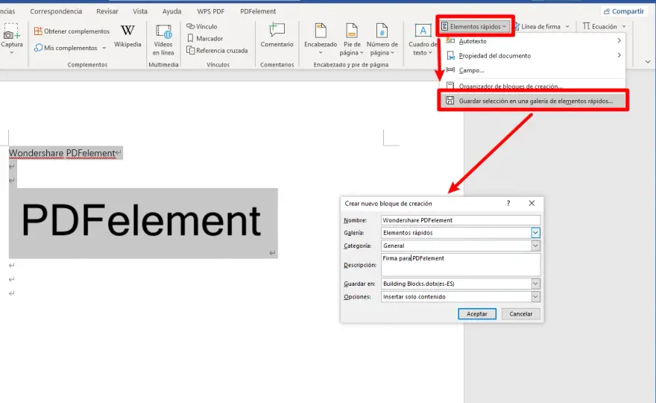Click the Vínculo link icon
656x403 pixels.
click(x=190, y=26)
